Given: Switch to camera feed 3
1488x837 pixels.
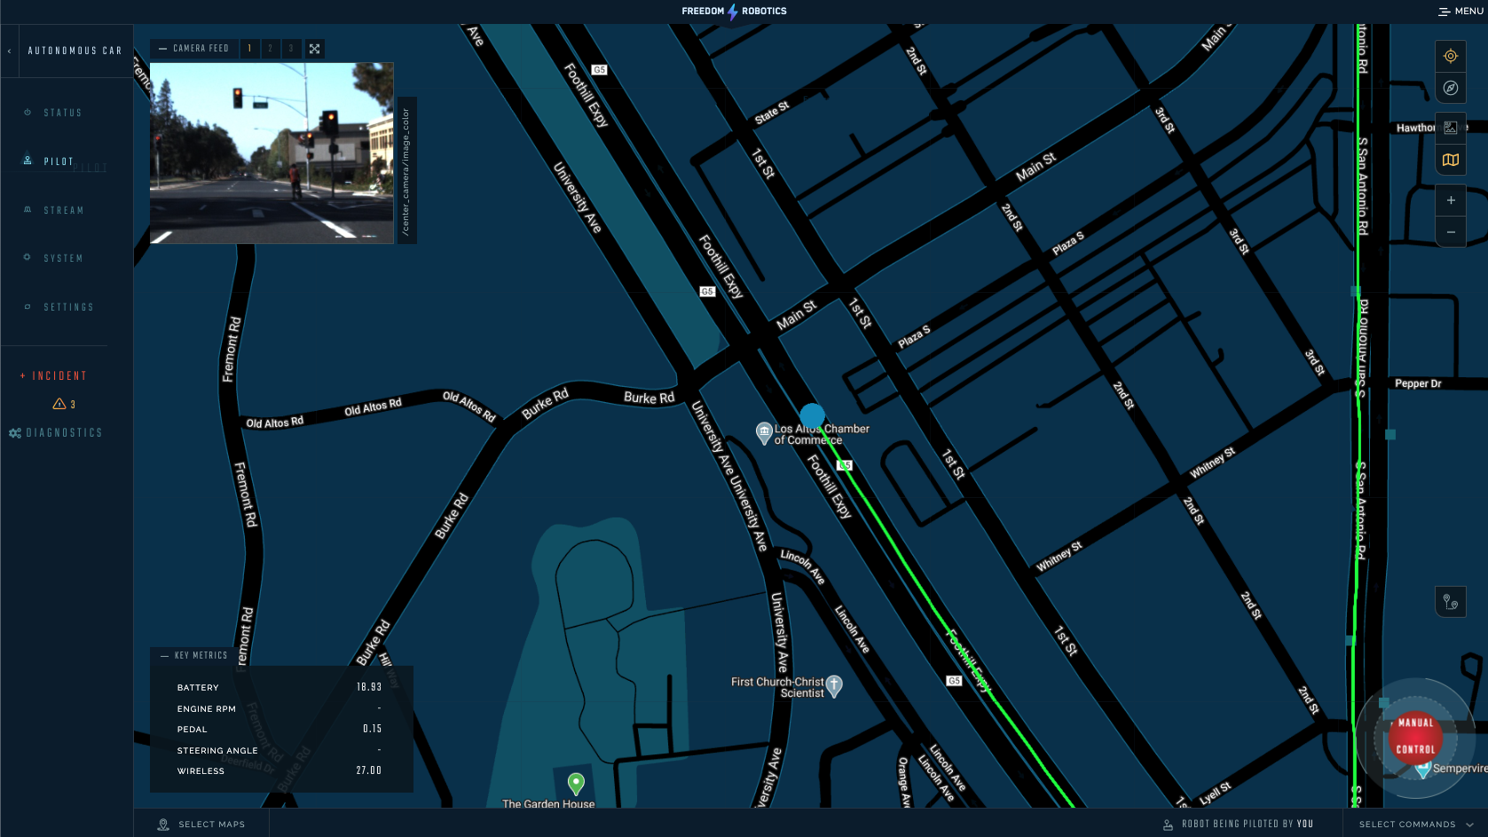Looking at the screenshot, I should tap(291, 49).
